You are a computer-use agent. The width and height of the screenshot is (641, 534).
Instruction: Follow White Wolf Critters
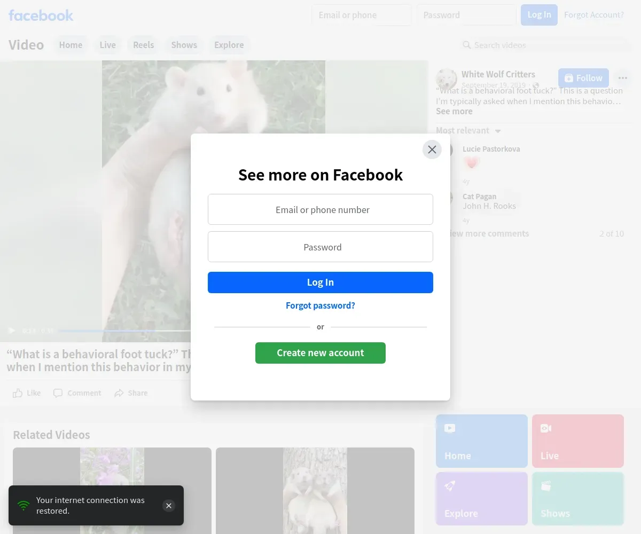(583, 78)
